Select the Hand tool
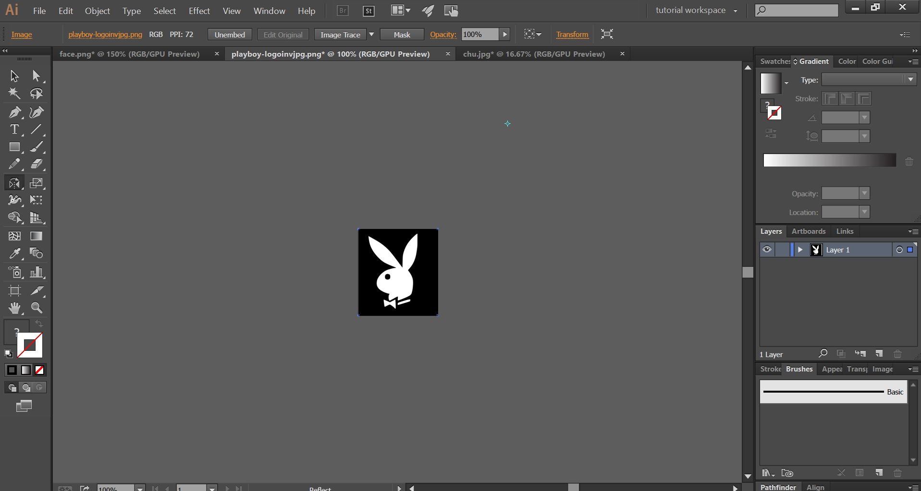 [14, 308]
